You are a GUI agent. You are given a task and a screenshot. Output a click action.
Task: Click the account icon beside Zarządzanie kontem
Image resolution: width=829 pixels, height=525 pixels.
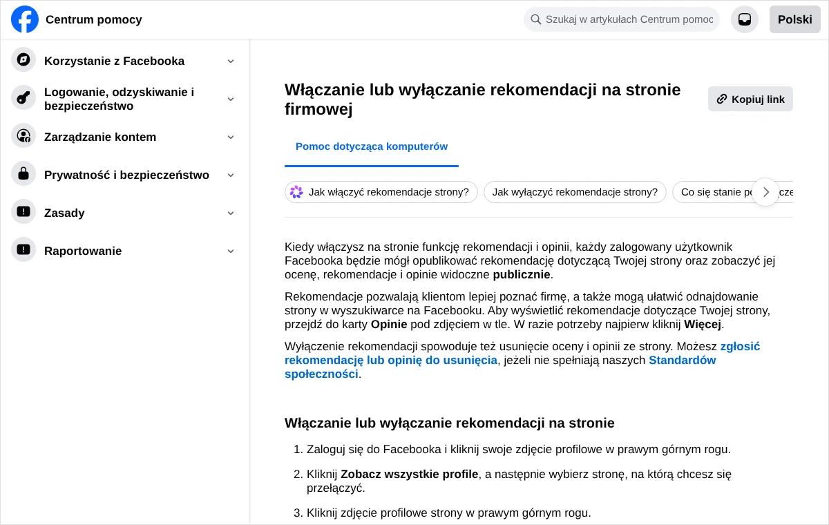click(23, 135)
